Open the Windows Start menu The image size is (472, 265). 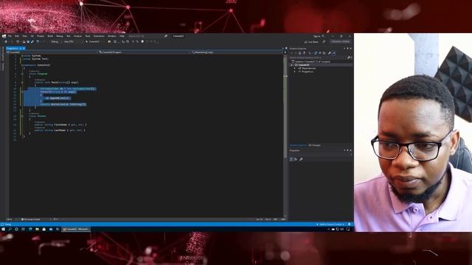3,229
